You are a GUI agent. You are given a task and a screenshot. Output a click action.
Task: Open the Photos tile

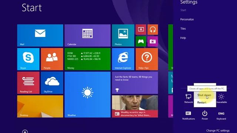[123, 35]
